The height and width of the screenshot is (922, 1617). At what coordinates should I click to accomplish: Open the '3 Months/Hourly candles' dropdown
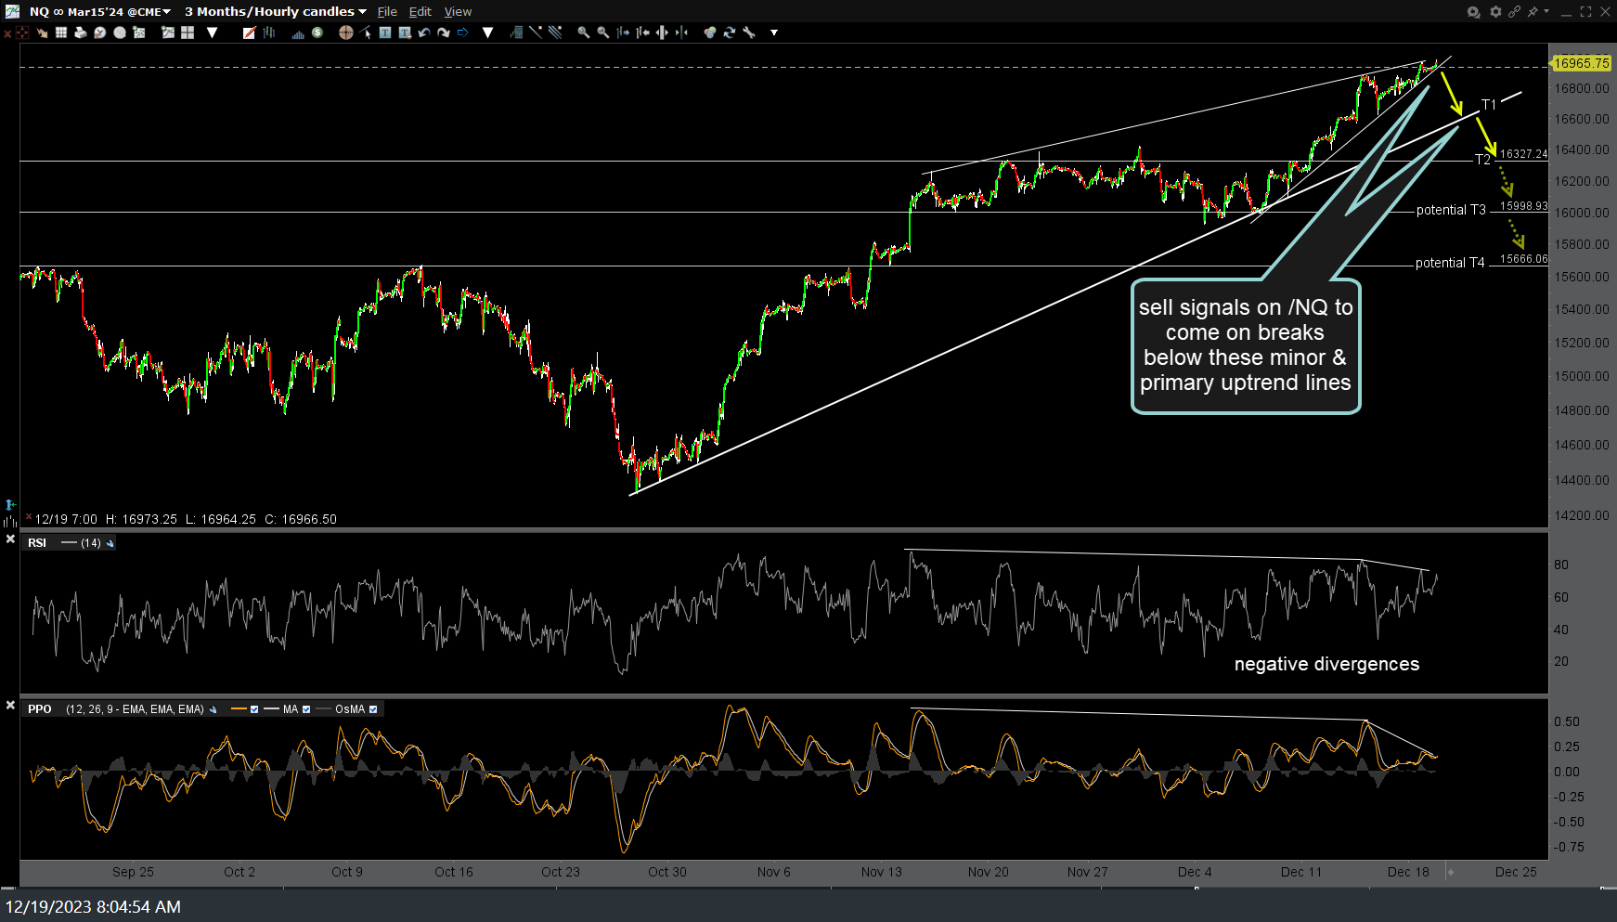tap(275, 11)
